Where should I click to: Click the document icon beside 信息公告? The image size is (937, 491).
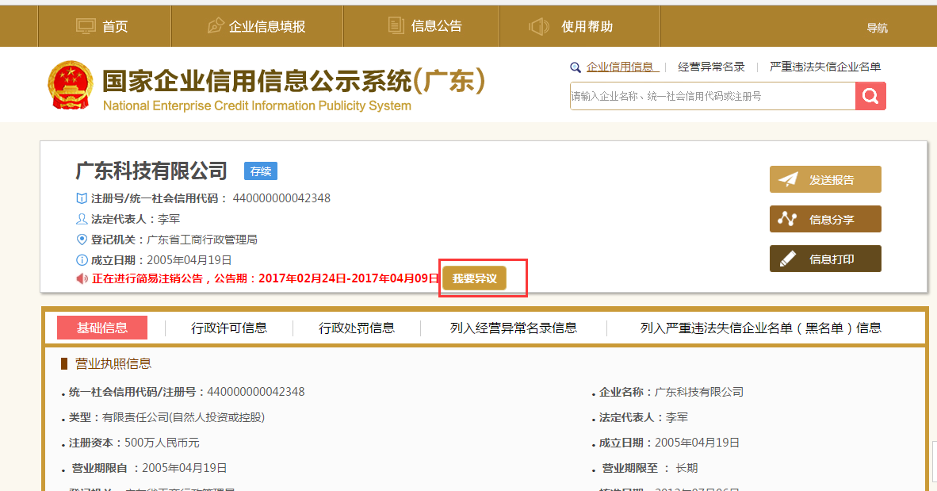(x=396, y=26)
